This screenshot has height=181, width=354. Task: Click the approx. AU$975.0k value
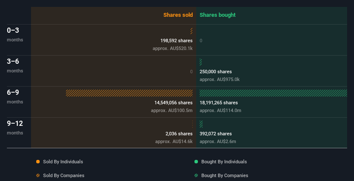pos(219,79)
